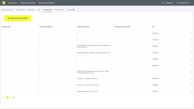The width and height of the screenshot is (194, 109).
Task: Open actions menu for KPP 656565656 row
Action: (x=191, y=78)
